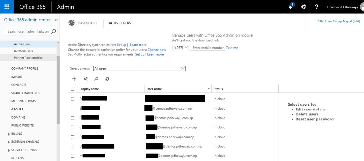Sort by Display name column header
Screen dimensions: 364x161
click(x=89, y=89)
